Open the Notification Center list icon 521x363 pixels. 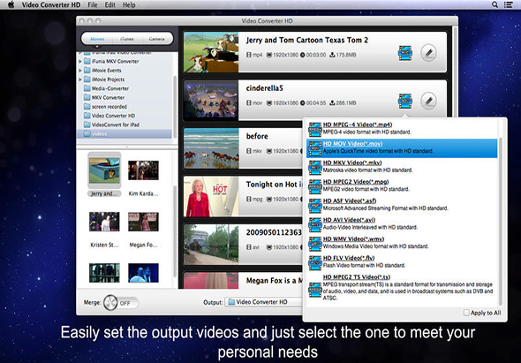coord(508,4)
